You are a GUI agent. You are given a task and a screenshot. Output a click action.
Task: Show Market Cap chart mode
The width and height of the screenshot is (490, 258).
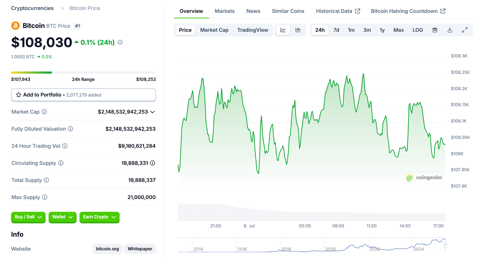click(x=214, y=30)
